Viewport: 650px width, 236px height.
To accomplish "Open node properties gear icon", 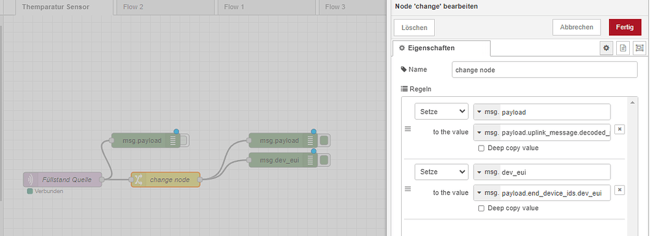I will click(606, 48).
